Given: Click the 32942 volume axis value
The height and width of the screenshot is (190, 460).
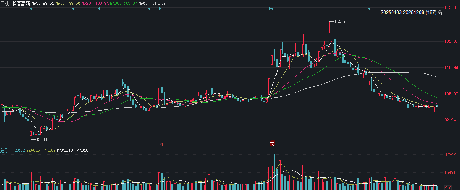Looking at the screenshot, I should [x=451, y=154].
